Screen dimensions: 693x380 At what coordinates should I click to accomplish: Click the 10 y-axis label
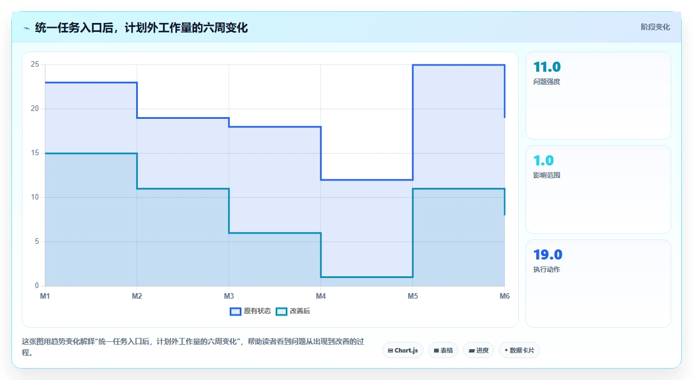[x=35, y=197]
